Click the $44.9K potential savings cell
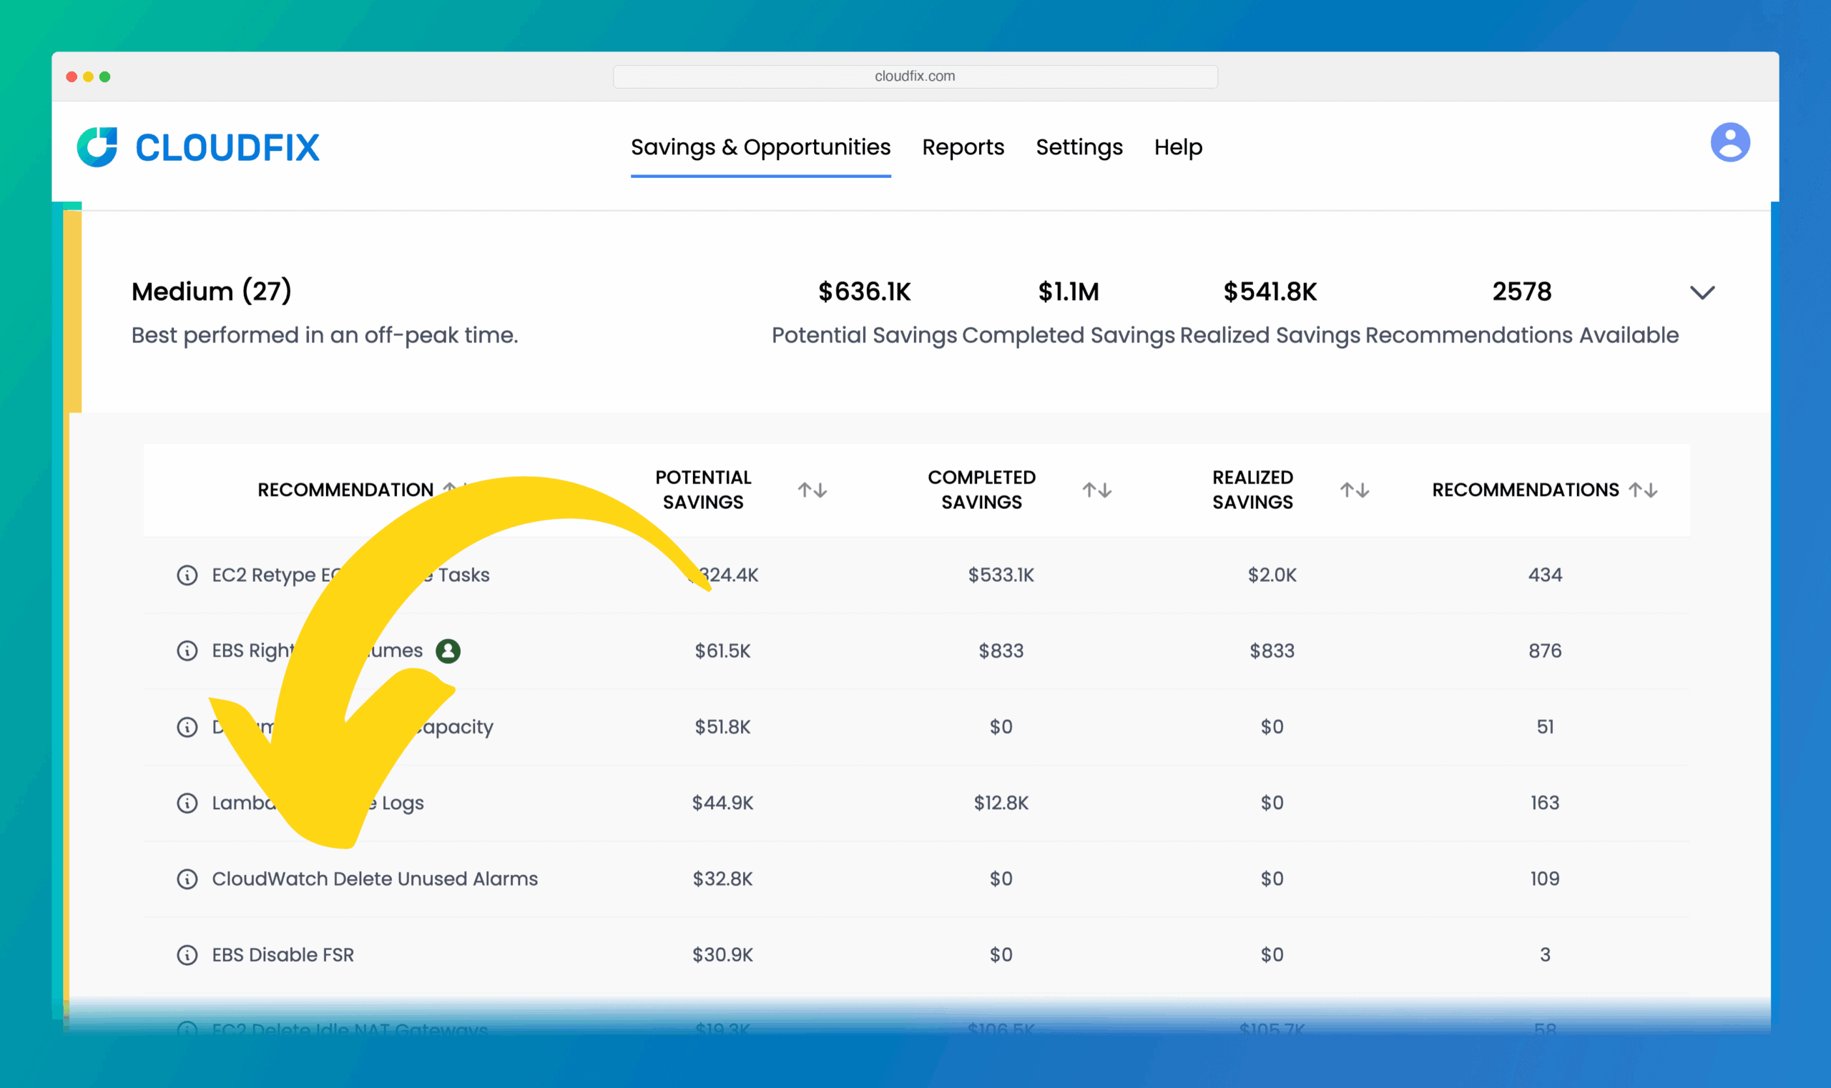 [x=722, y=803]
